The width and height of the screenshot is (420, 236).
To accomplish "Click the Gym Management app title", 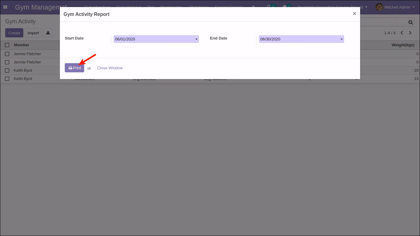I will click(x=41, y=7).
